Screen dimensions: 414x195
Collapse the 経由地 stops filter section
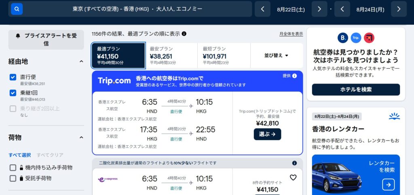(81, 61)
